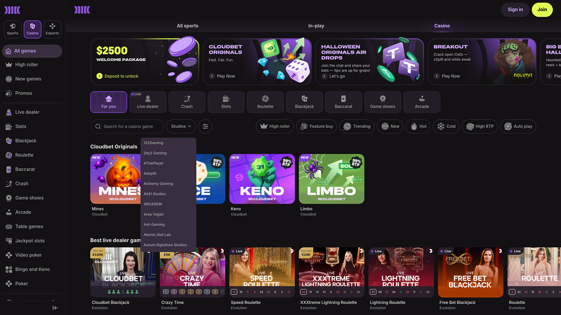
Task: Click Play Now on Cloudbet Originals banner
Action: [x=222, y=76]
